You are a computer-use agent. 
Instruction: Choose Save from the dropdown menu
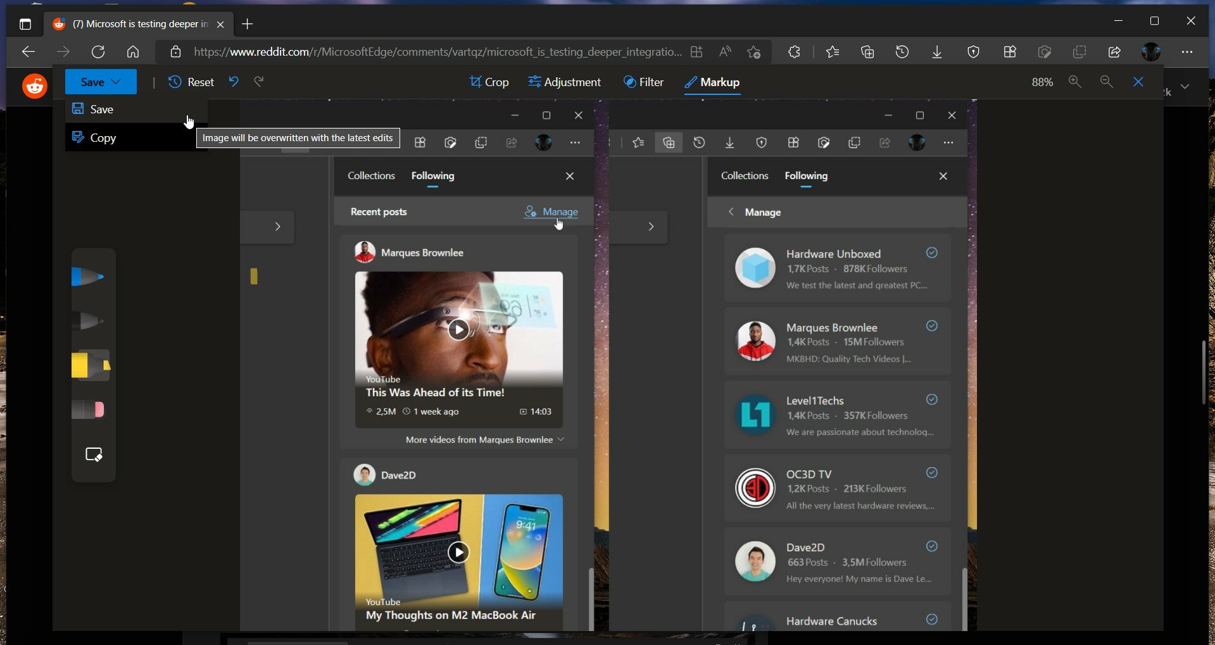101,110
